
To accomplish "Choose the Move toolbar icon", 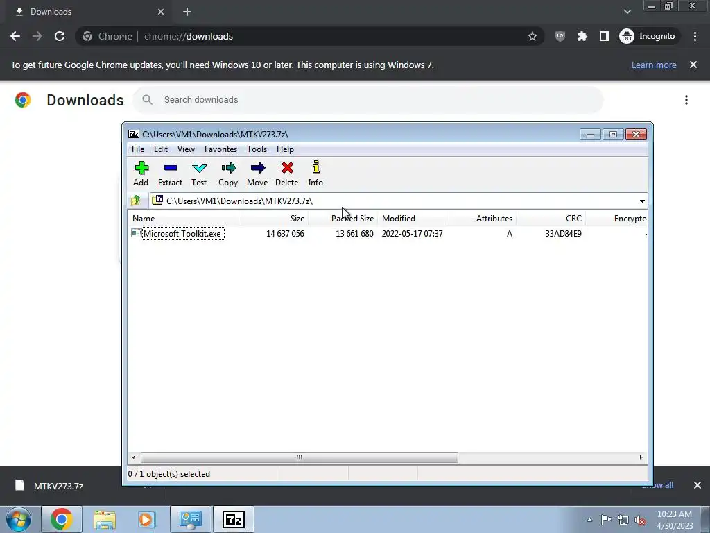I will coord(257,174).
